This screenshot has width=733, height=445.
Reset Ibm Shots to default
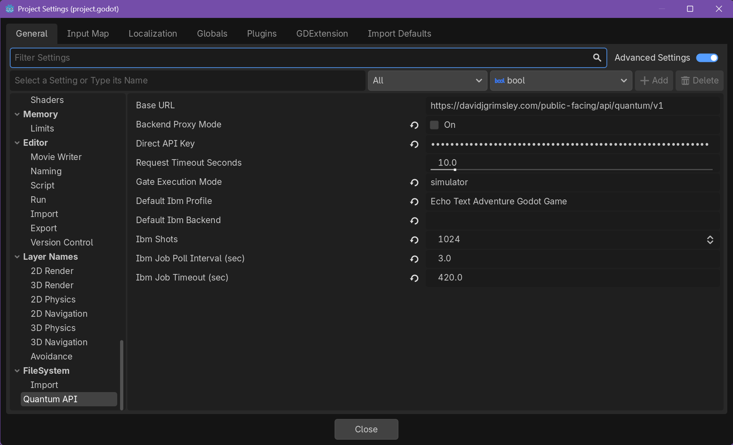coord(414,240)
